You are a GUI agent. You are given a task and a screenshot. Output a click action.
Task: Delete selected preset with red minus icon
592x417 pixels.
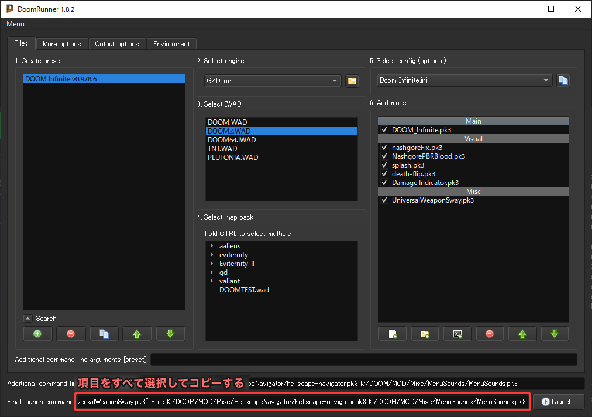71,334
